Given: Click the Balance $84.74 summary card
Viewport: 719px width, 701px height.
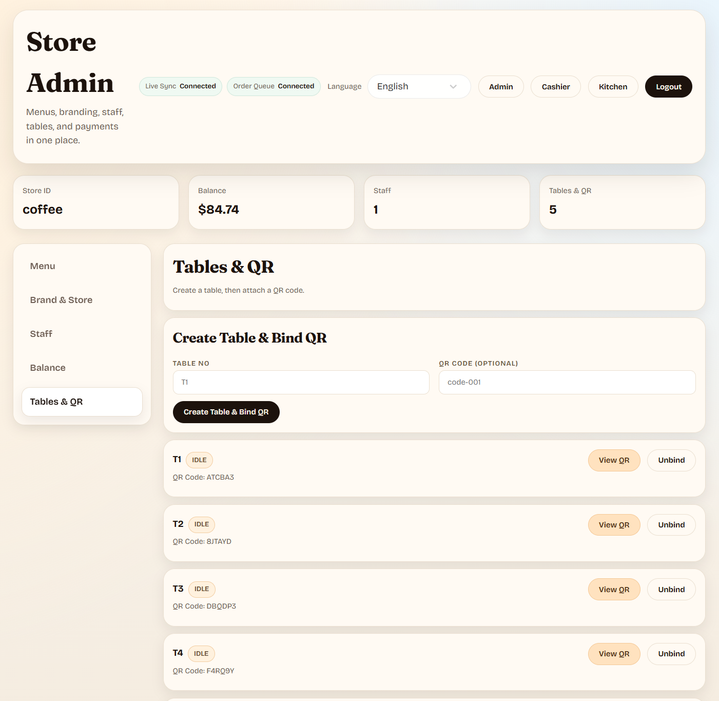Looking at the screenshot, I should tap(271, 202).
